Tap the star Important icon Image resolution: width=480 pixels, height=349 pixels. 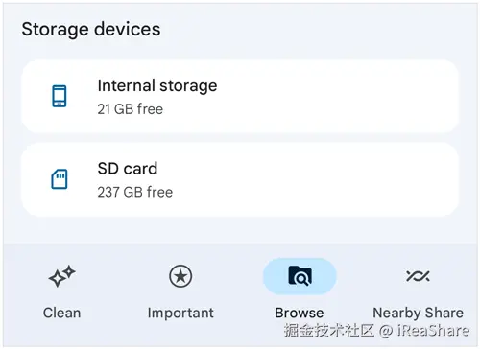tap(180, 276)
